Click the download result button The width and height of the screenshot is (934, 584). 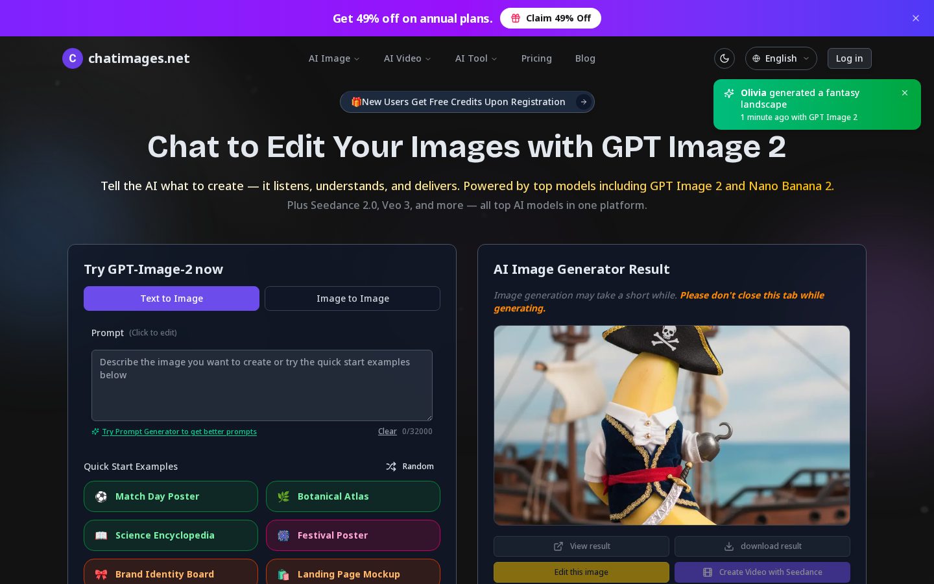[762, 546]
